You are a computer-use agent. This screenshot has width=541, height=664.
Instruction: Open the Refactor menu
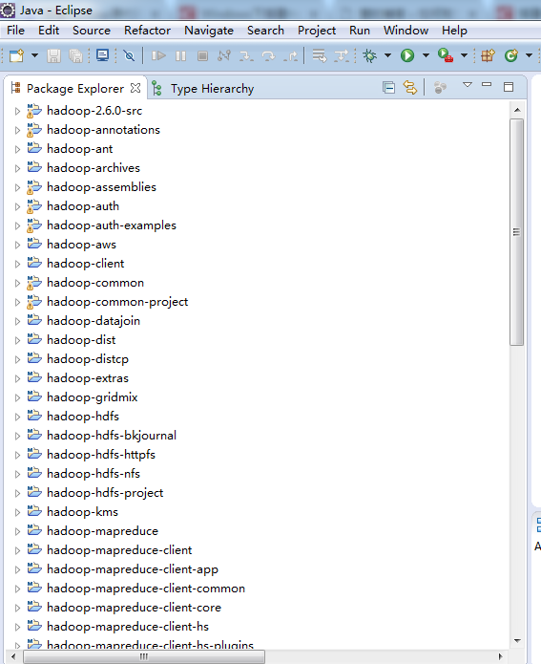147,31
